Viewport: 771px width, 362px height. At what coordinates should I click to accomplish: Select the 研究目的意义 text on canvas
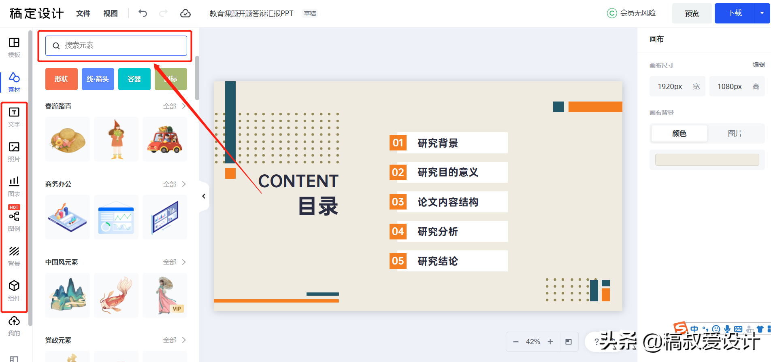tap(448, 173)
